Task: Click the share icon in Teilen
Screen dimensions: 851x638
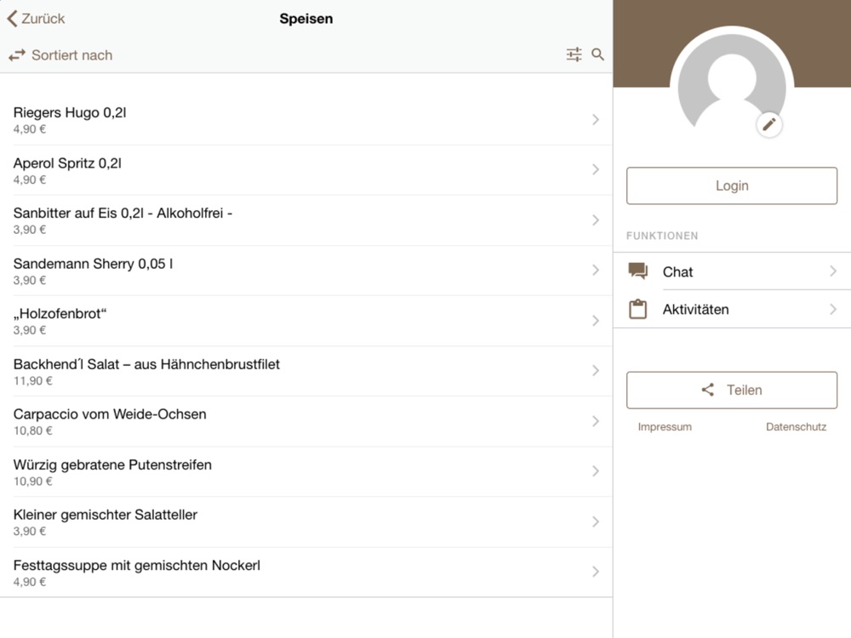Action: pyautogui.click(x=708, y=390)
